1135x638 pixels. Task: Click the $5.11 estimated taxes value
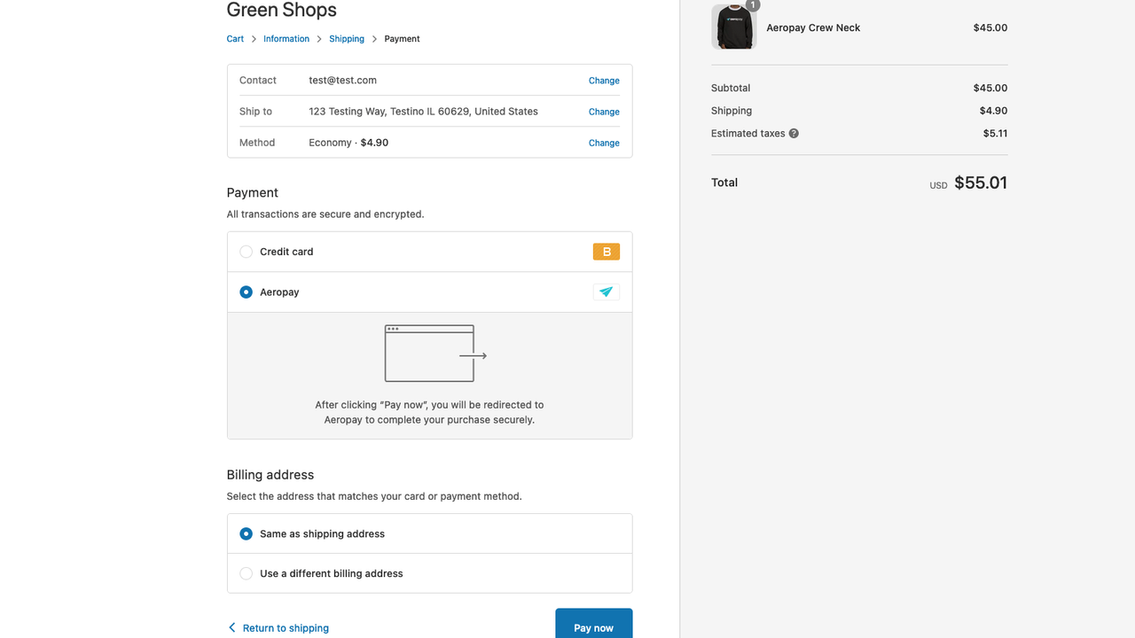pyautogui.click(x=995, y=134)
